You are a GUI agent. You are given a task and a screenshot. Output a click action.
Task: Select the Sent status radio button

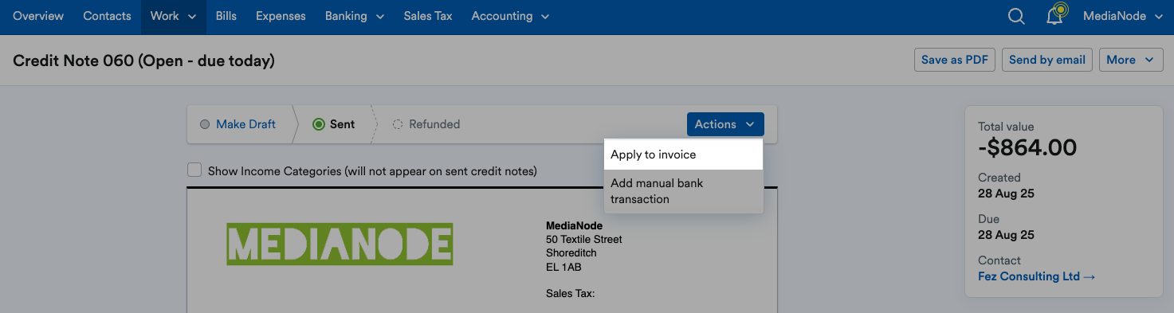[319, 124]
